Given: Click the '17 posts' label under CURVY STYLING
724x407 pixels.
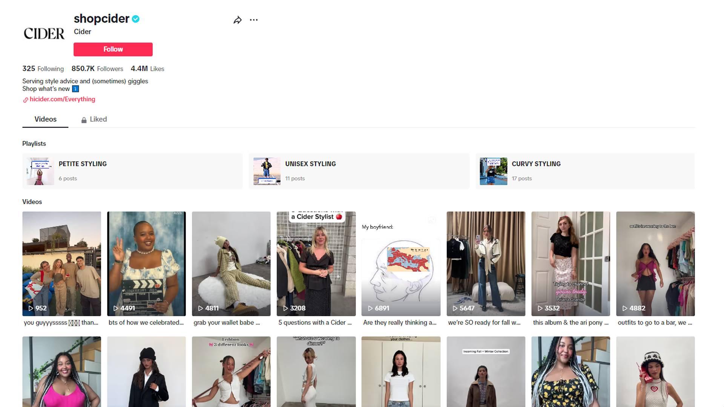Looking at the screenshot, I should [x=522, y=179].
